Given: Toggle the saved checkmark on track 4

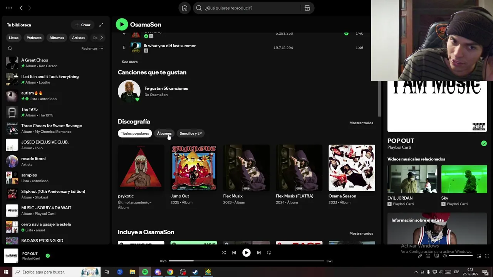Looking at the screenshot, I should (346, 33).
